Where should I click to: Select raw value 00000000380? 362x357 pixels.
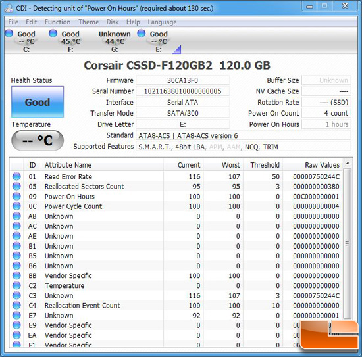(316, 186)
